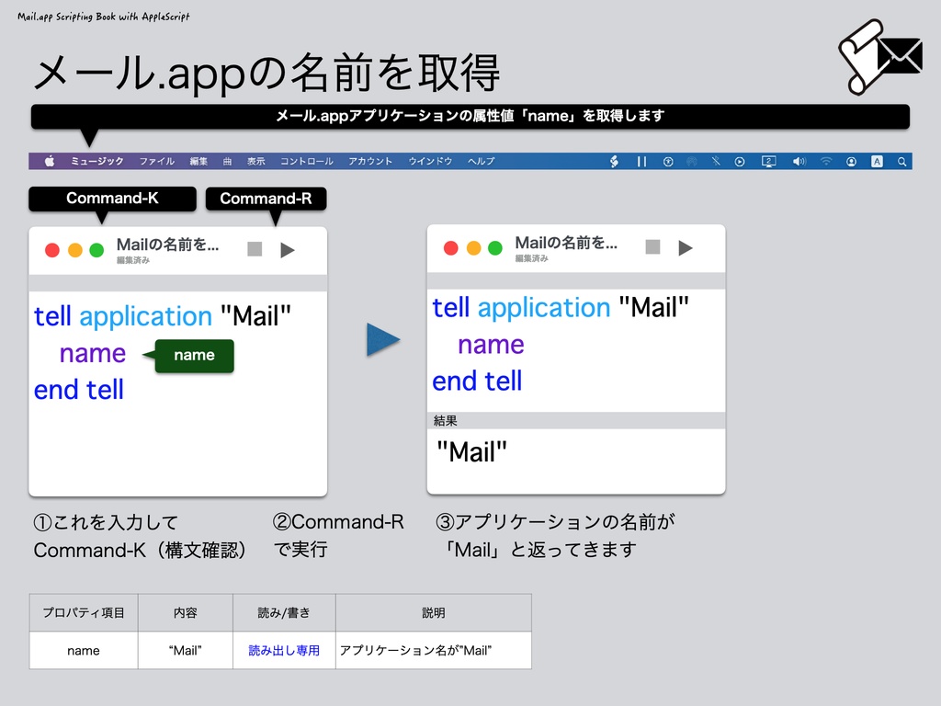Open the user account icon in menu bar

852,161
